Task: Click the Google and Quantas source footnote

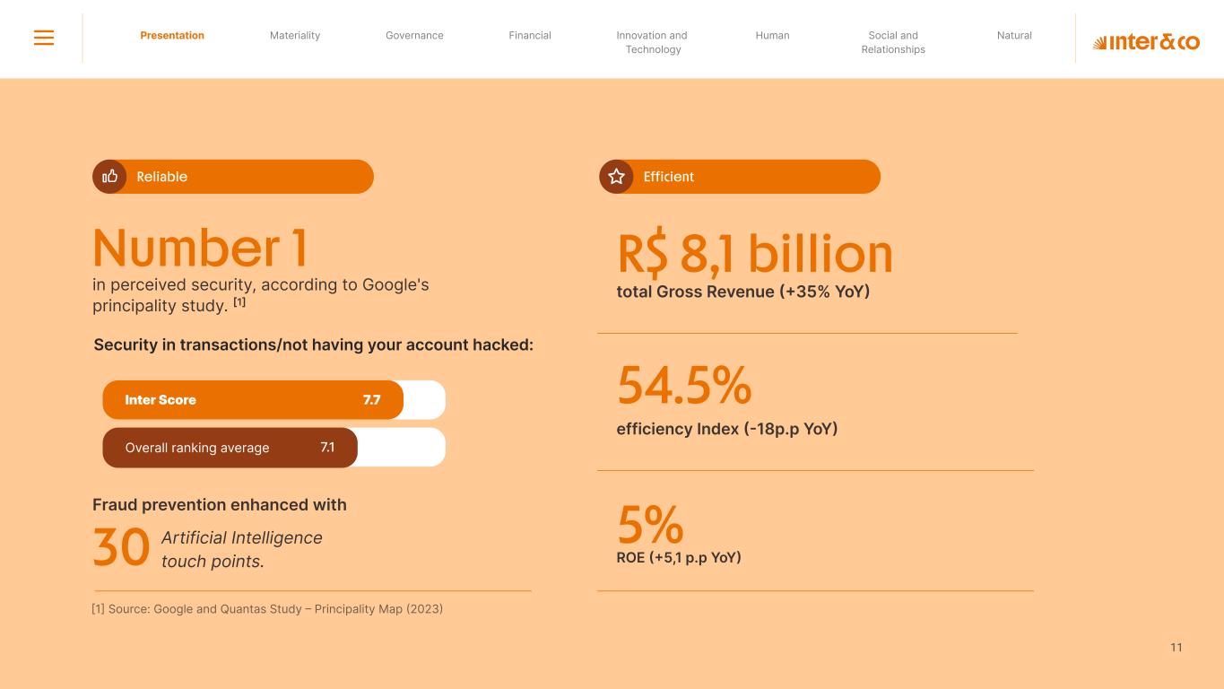Action: (267, 609)
